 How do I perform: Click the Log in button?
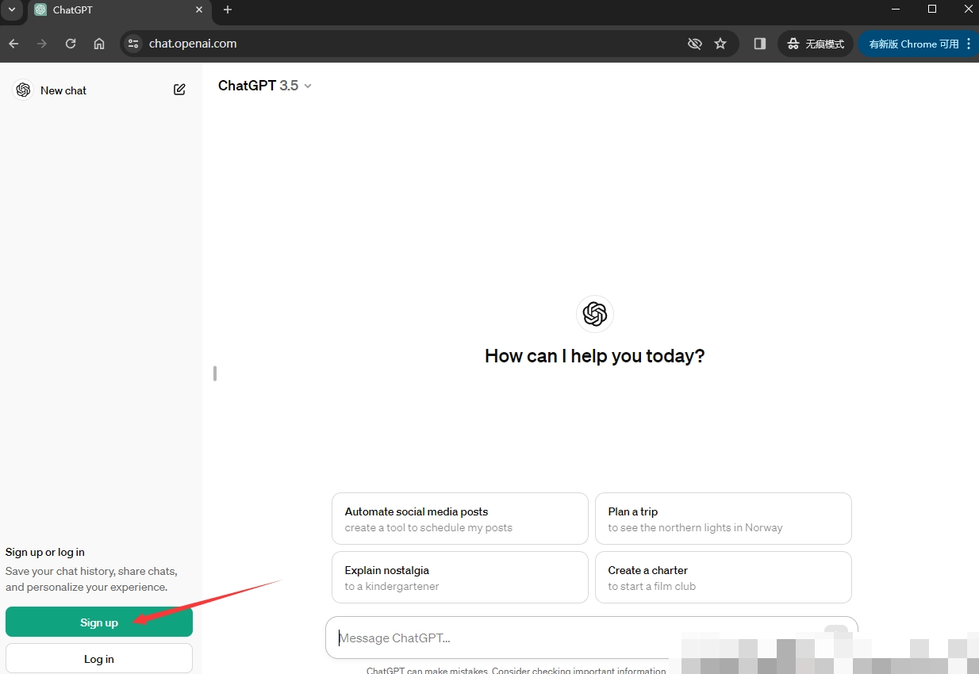[x=99, y=659]
